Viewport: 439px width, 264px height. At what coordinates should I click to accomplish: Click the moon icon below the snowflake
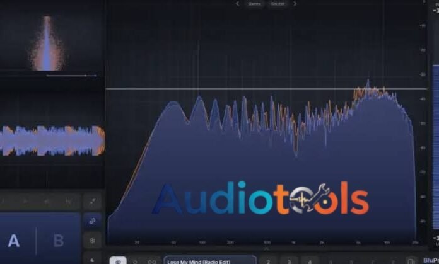click(92, 260)
